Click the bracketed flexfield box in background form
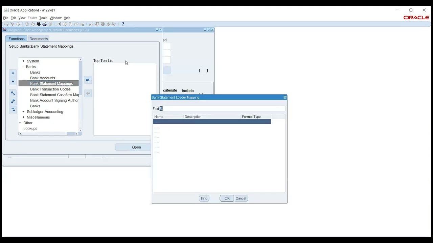Screen dimensions: 433x243 click(203, 71)
